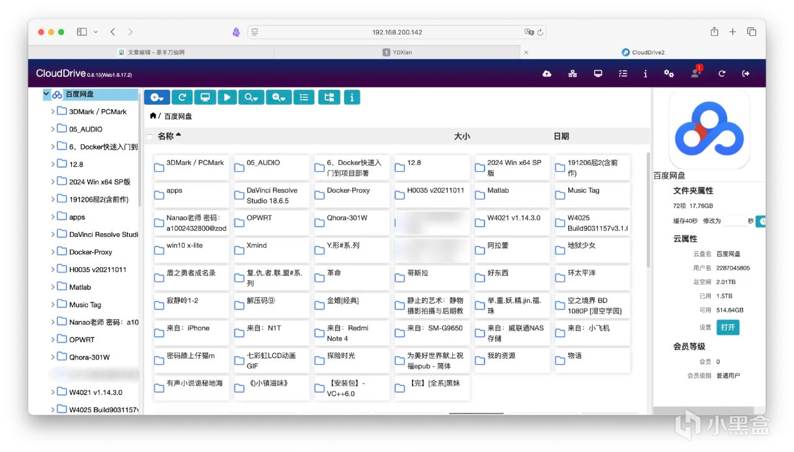Expand the Matlab tree folder
The width and height of the screenshot is (794, 452).
tap(53, 287)
